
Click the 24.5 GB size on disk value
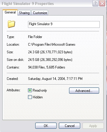tap(50, 60)
